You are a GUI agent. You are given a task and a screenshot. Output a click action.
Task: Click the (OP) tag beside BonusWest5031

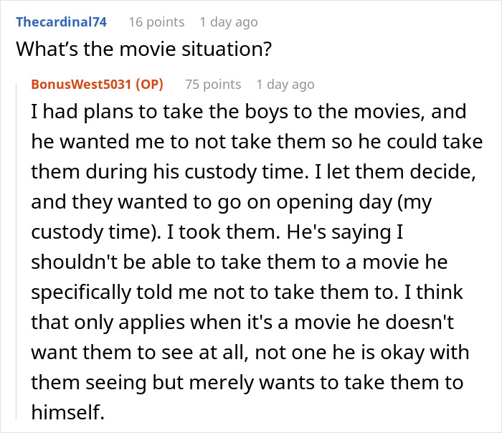149,85
